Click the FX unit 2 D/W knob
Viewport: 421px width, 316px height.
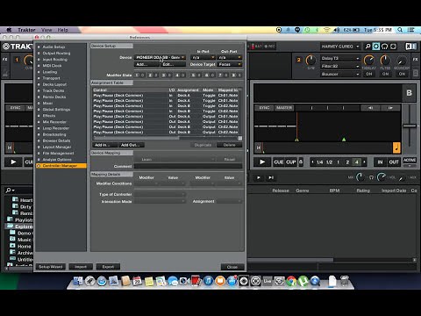pos(310,60)
